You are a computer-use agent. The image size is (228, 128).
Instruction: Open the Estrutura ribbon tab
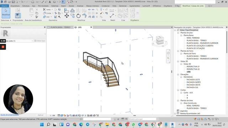pyautogui.click(x=26, y=6)
